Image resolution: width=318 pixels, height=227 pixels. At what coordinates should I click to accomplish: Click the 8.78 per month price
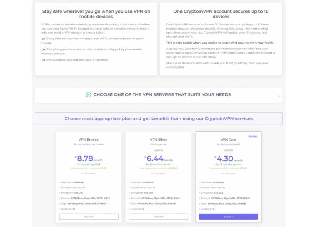pos(89,158)
